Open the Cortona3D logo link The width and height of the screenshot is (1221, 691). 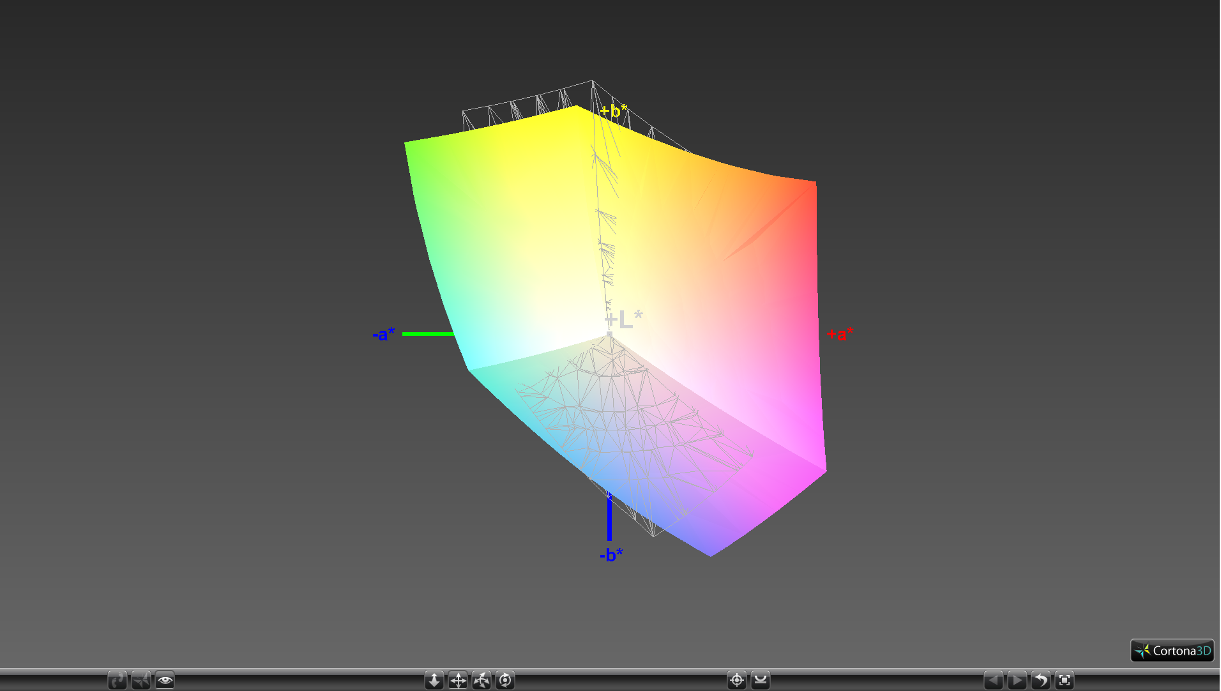1172,651
